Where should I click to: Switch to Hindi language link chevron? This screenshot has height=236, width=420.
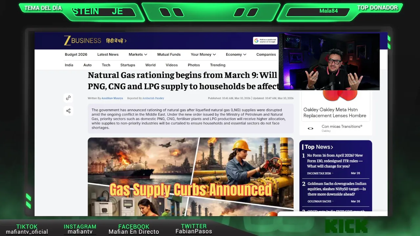125,41
